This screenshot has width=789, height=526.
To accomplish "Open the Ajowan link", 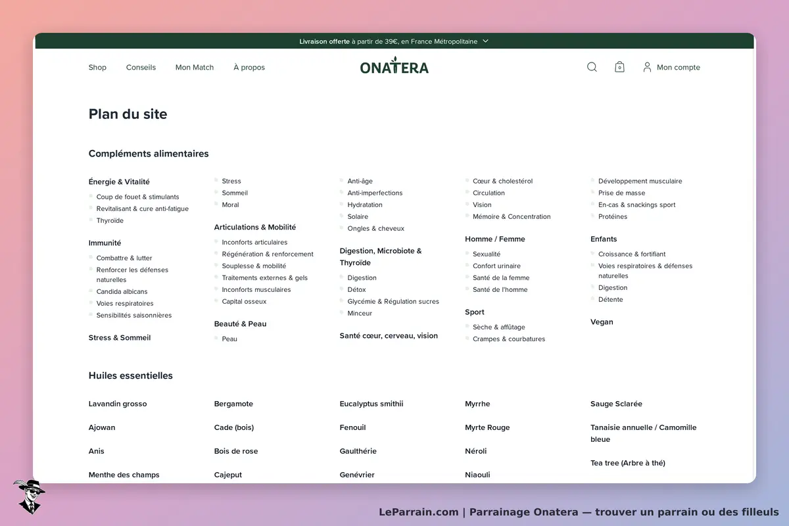I will (x=102, y=427).
